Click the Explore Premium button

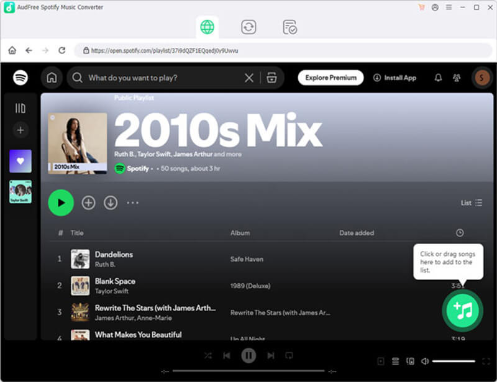331,77
